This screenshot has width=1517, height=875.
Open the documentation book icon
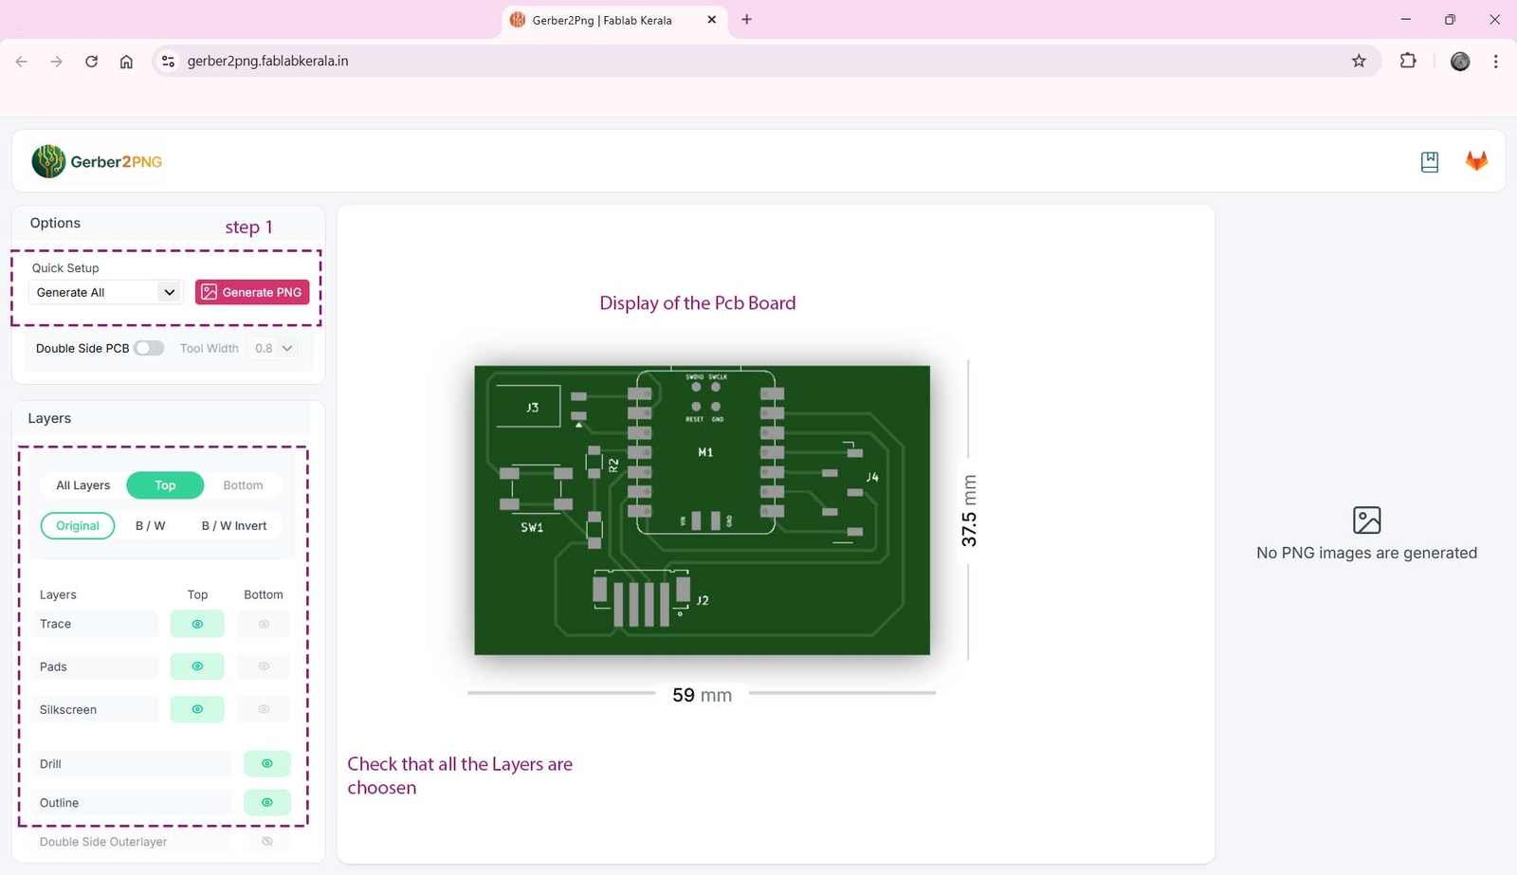tap(1429, 161)
